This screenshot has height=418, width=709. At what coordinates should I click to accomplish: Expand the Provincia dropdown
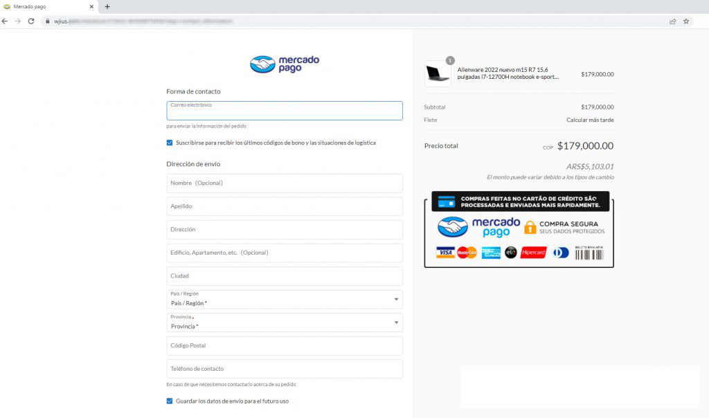[x=285, y=322]
